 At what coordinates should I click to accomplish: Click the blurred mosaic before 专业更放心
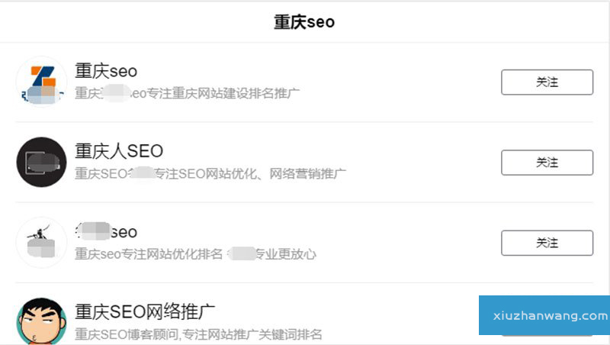(241, 253)
